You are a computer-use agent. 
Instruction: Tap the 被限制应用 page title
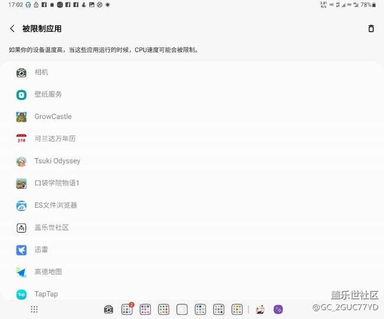[x=42, y=28]
